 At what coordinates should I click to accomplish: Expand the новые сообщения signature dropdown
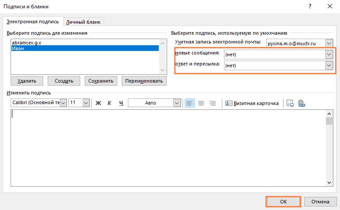pyautogui.click(x=328, y=54)
